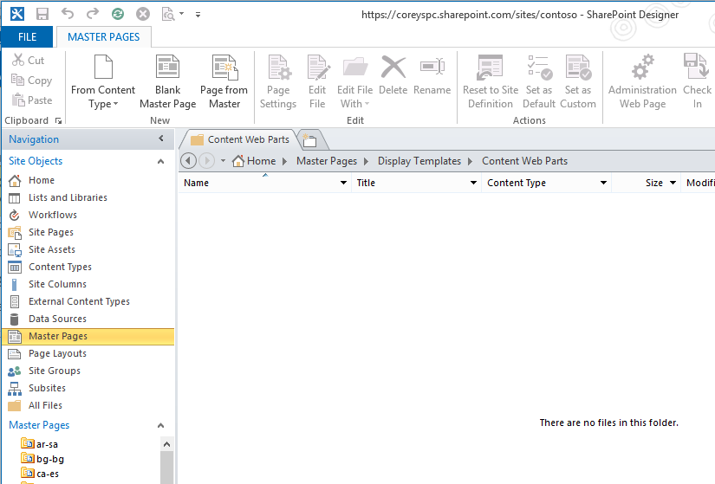Click the folder list scroll up arrow
Image resolution: width=715 pixels, height=484 pixels.
(x=166, y=444)
